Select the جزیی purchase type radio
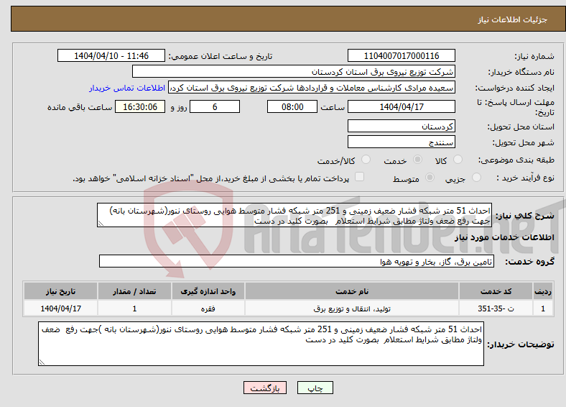 476,178
